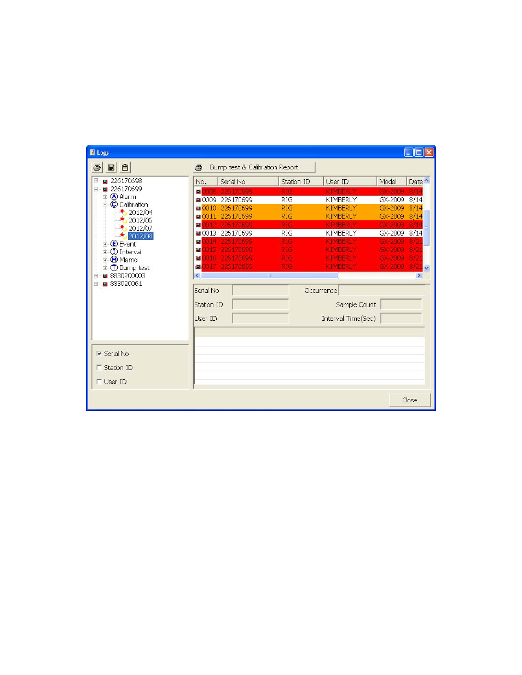522x675 pixels.
Task: Expand the Alarm folder
Action: tap(106, 197)
